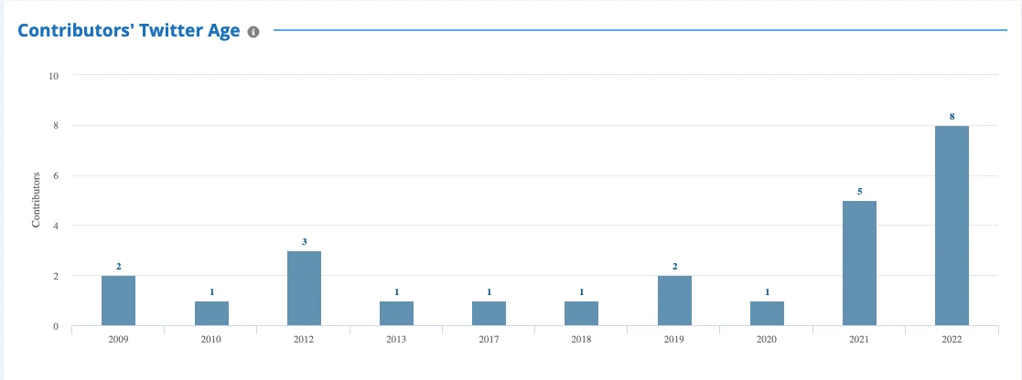Viewport: 1022px width, 380px height.
Task: Click the Contributors' Twitter Age heading
Action: 129,30
